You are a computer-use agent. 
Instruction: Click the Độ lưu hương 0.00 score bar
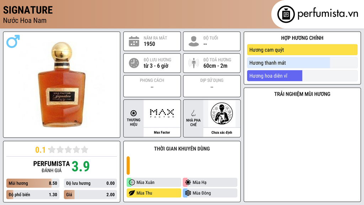tap(90, 183)
